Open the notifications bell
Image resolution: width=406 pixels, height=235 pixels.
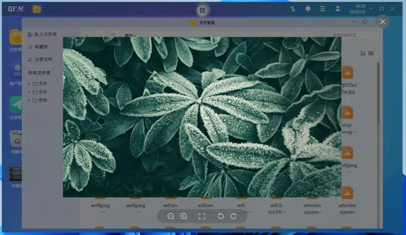click(308, 9)
